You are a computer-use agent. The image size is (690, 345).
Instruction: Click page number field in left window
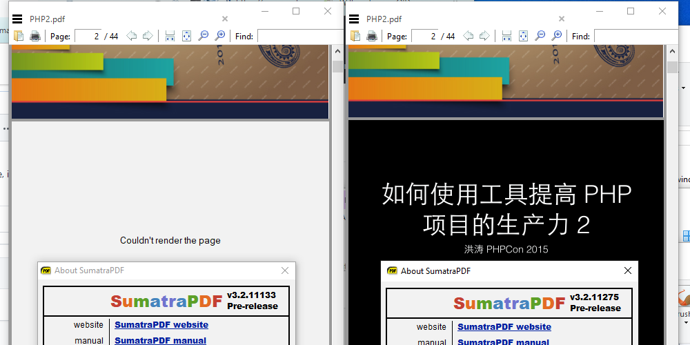[x=88, y=36]
